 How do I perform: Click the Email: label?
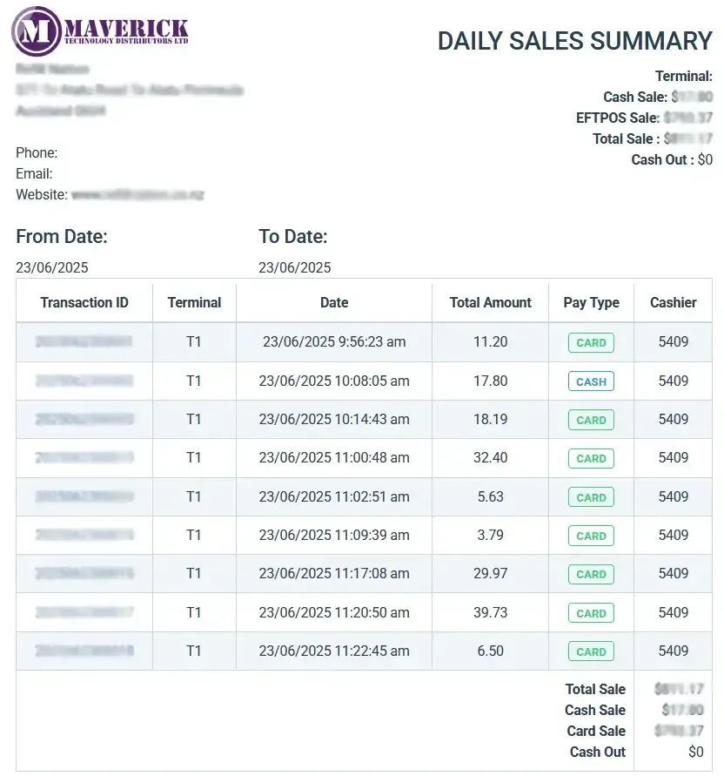pyautogui.click(x=34, y=174)
